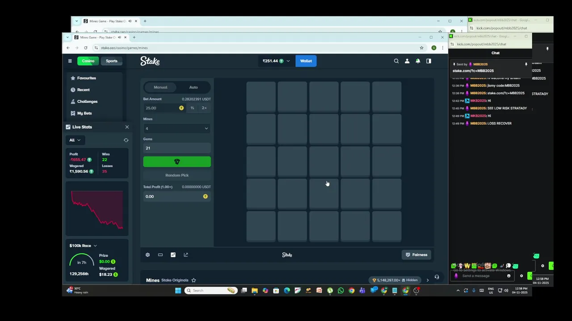
Task: Halve the bet with ½ button
Action: click(193, 108)
